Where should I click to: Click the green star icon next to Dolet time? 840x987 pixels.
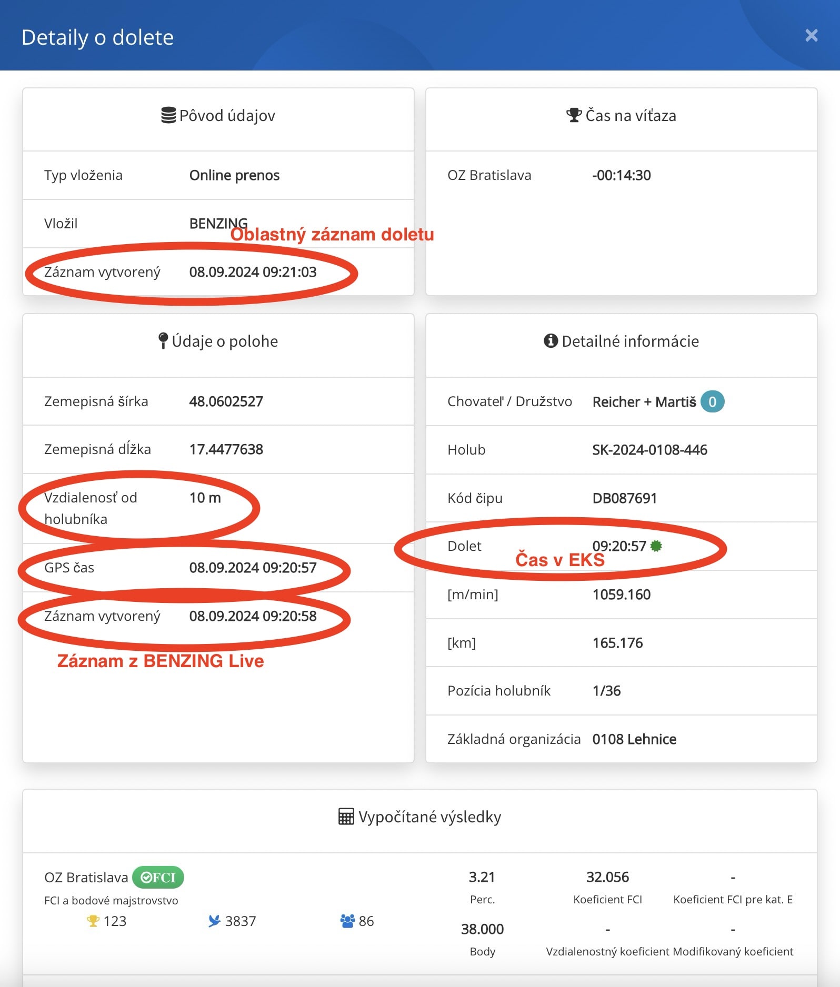(656, 546)
